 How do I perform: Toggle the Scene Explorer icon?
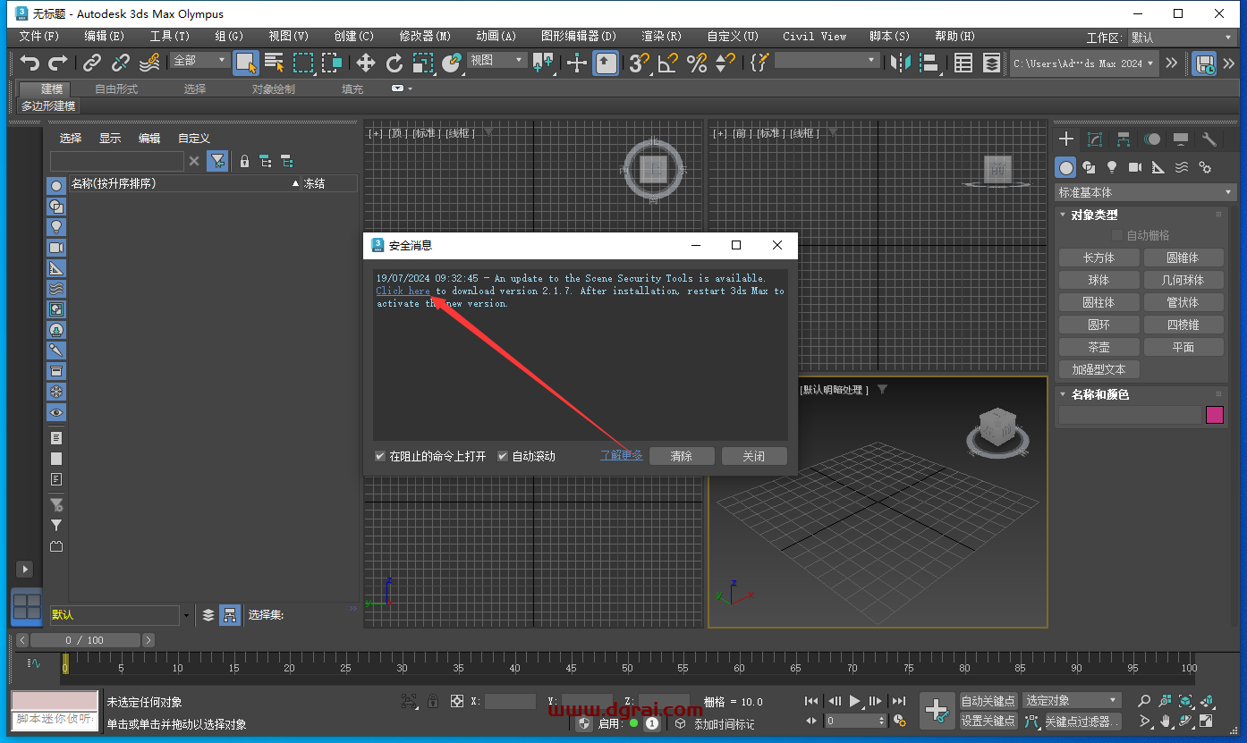click(963, 63)
